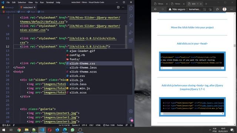This screenshot has height=133, width=237.
Task: Go forward in the Edge browser
Action: pyautogui.click(x=162, y=9)
